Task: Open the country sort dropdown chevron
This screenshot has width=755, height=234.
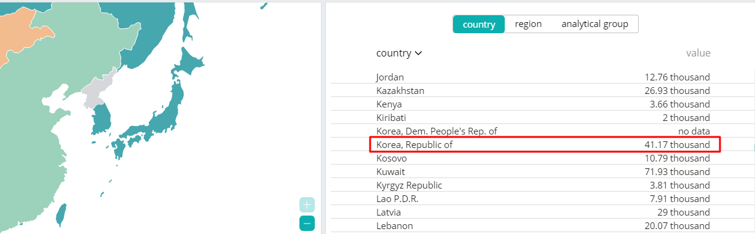Action: click(x=419, y=53)
